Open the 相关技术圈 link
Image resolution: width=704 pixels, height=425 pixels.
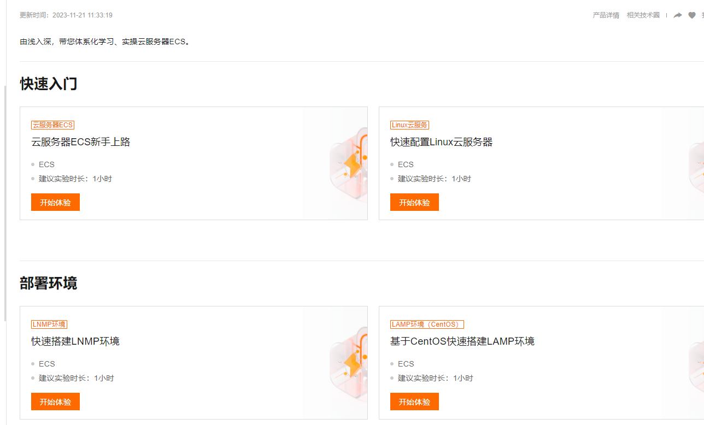click(x=643, y=15)
